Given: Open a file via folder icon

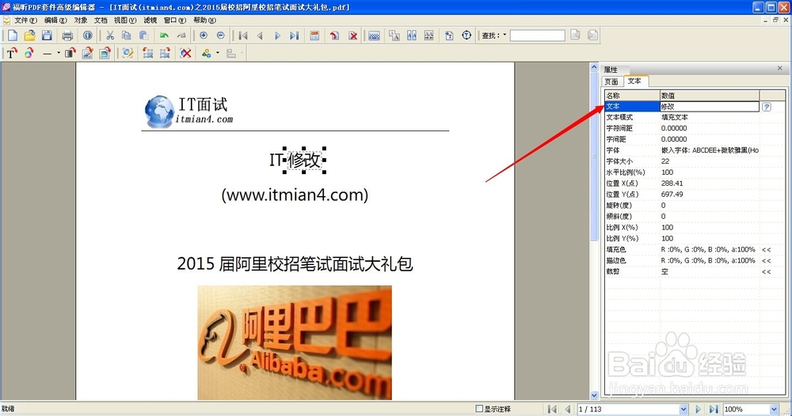Looking at the screenshot, I should 30,36.
